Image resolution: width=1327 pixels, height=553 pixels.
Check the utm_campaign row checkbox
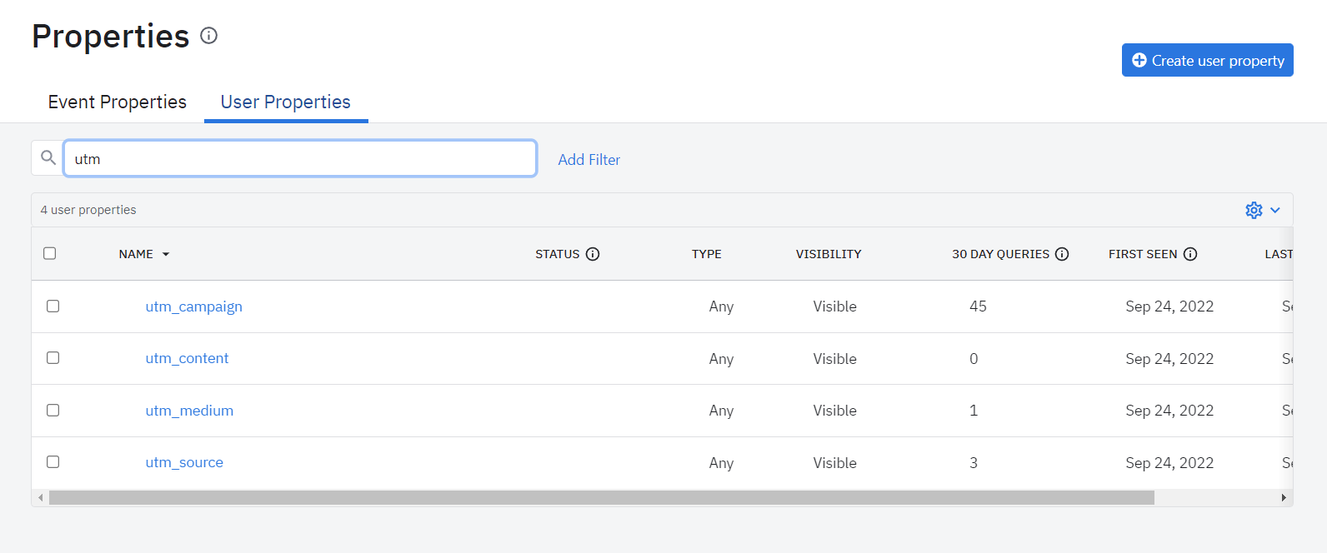(53, 306)
